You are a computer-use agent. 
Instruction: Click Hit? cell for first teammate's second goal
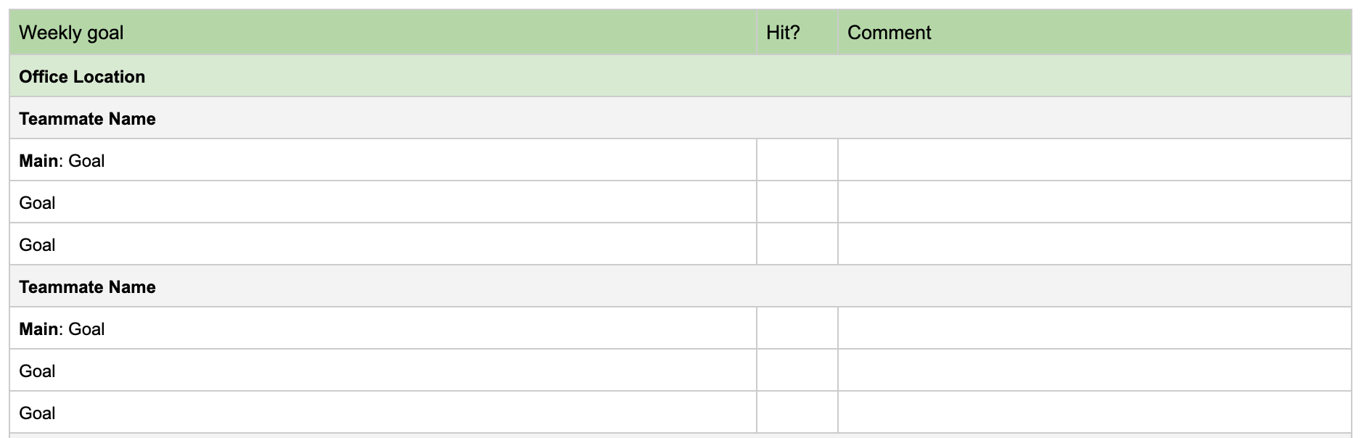[797, 202]
